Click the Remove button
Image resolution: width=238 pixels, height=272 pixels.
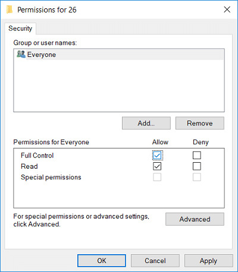click(x=200, y=123)
